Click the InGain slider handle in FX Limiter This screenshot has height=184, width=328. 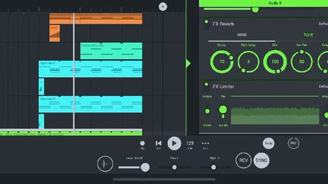pos(207,111)
